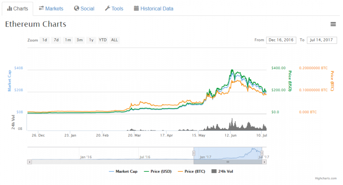
Task: Grab the left navigator range handle
Action: pos(194,153)
